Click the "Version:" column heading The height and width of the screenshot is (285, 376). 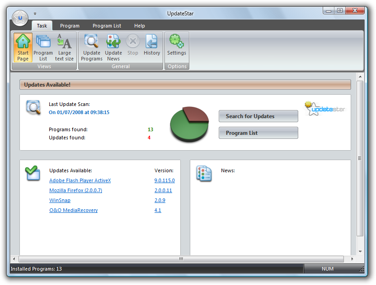(x=164, y=170)
